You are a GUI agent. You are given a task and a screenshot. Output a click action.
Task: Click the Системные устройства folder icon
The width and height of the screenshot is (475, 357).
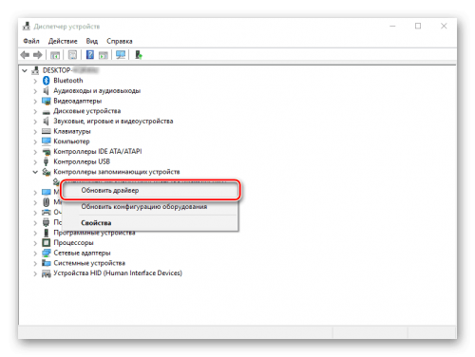point(47,263)
